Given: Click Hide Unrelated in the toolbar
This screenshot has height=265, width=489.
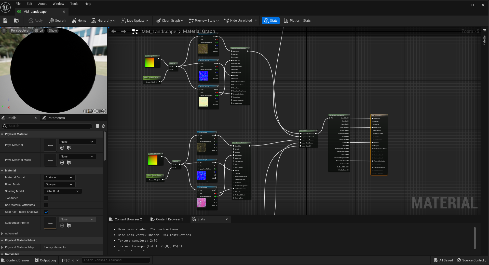Looking at the screenshot, I should point(238,21).
